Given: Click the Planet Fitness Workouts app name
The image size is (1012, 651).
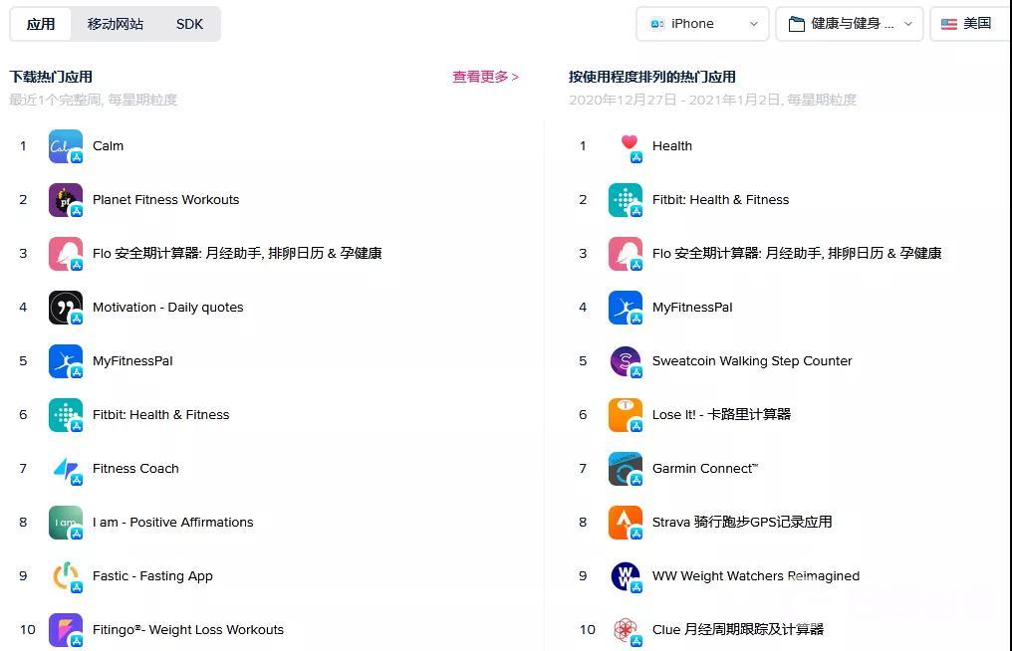Looking at the screenshot, I should point(165,199).
